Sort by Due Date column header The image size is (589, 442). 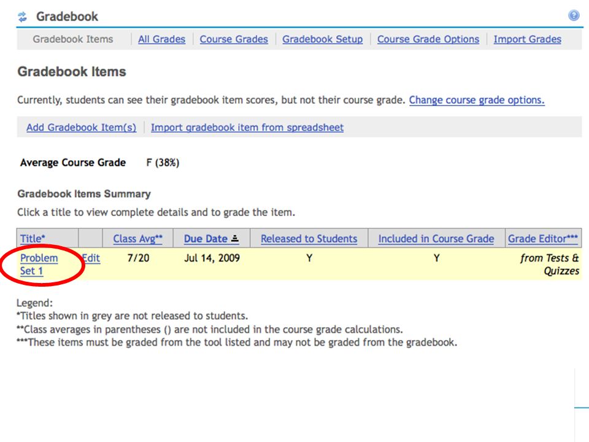[206, 239]
